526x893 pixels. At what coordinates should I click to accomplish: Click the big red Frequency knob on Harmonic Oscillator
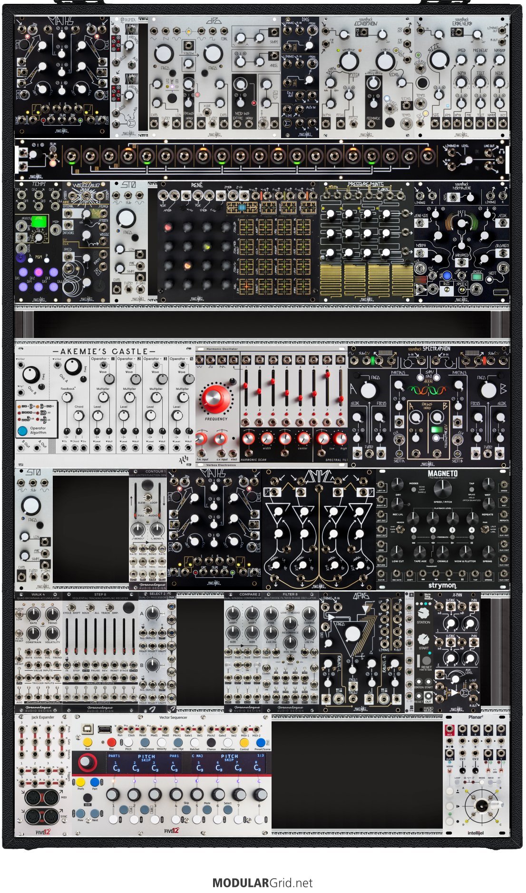(x=215, y=398)
